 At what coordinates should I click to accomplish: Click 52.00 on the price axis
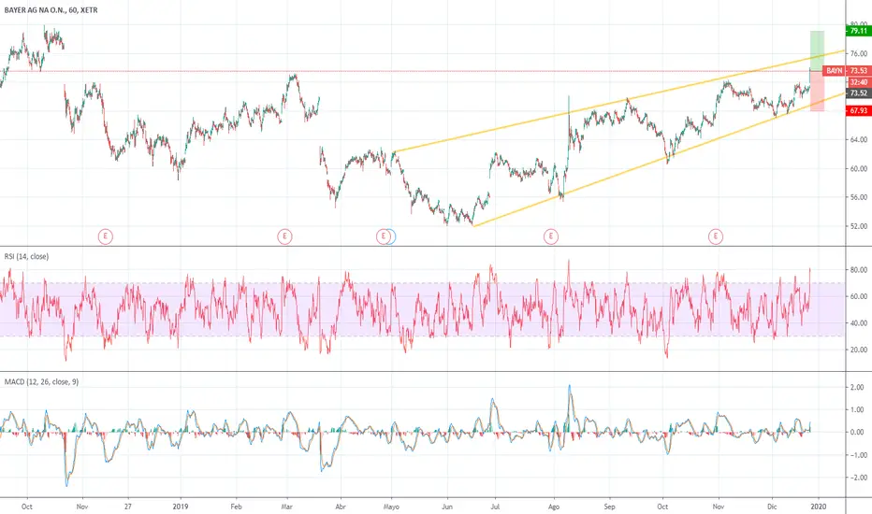[x=858, y=226]
